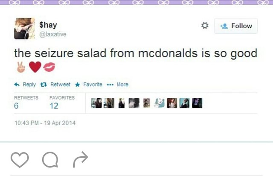Click the kiss lips emoji in the tweet

pos(49,67)
